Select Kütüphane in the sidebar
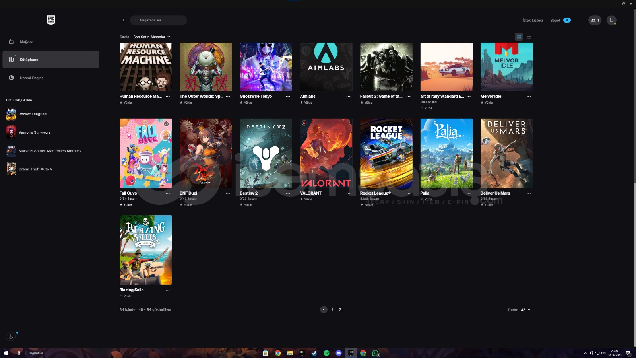This screenshot has width=636, height=358. pos(51,60)
